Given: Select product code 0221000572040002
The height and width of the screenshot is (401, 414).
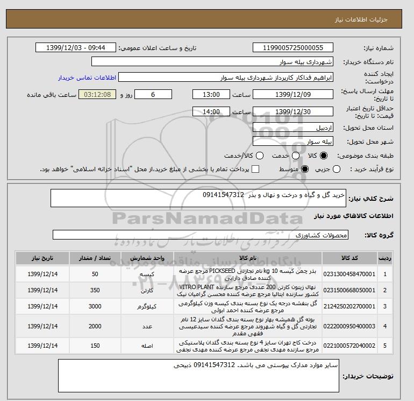Looking at the screenshot, I should pos(349,346).
